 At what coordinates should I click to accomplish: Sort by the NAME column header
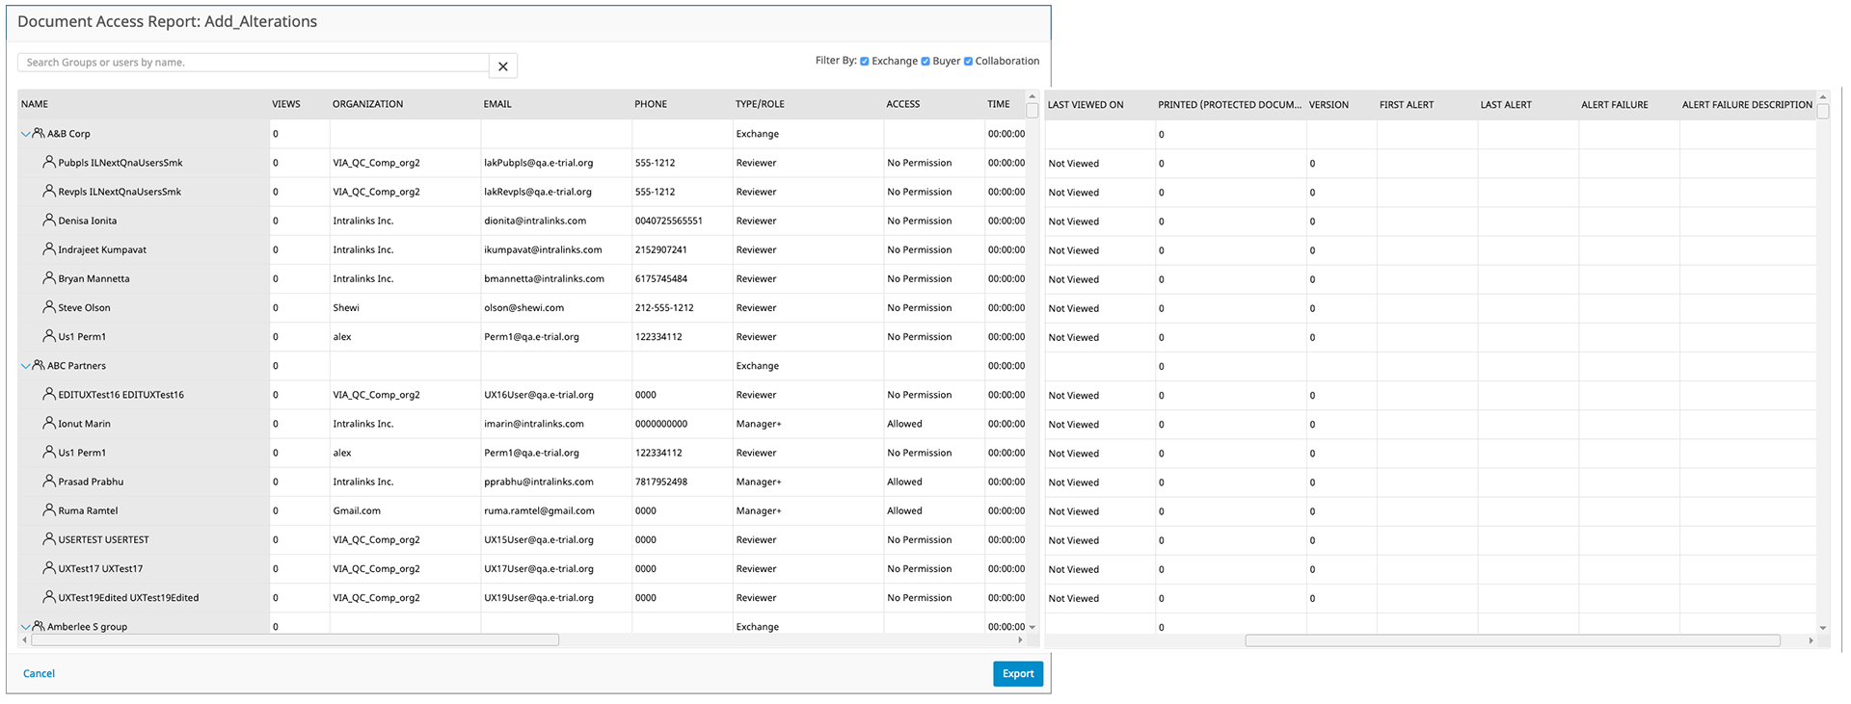pyautogui.click(x=35, y=104)
